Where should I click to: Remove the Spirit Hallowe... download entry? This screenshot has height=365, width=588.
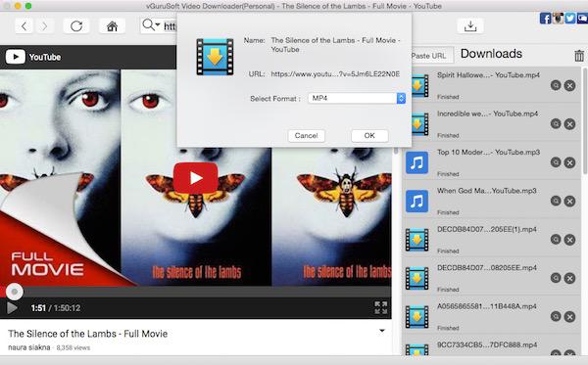tap(570, 86)
